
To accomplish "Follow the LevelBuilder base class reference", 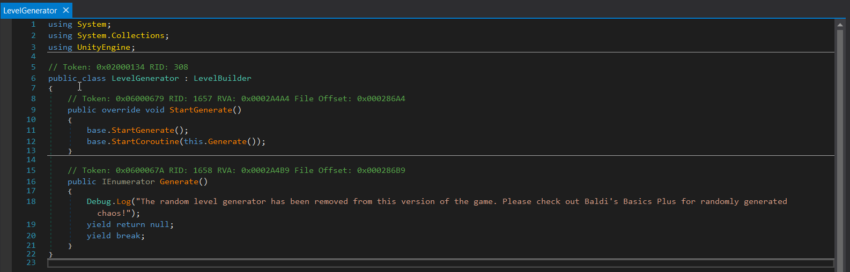I will pyautogui.click(x=222, y=78).
